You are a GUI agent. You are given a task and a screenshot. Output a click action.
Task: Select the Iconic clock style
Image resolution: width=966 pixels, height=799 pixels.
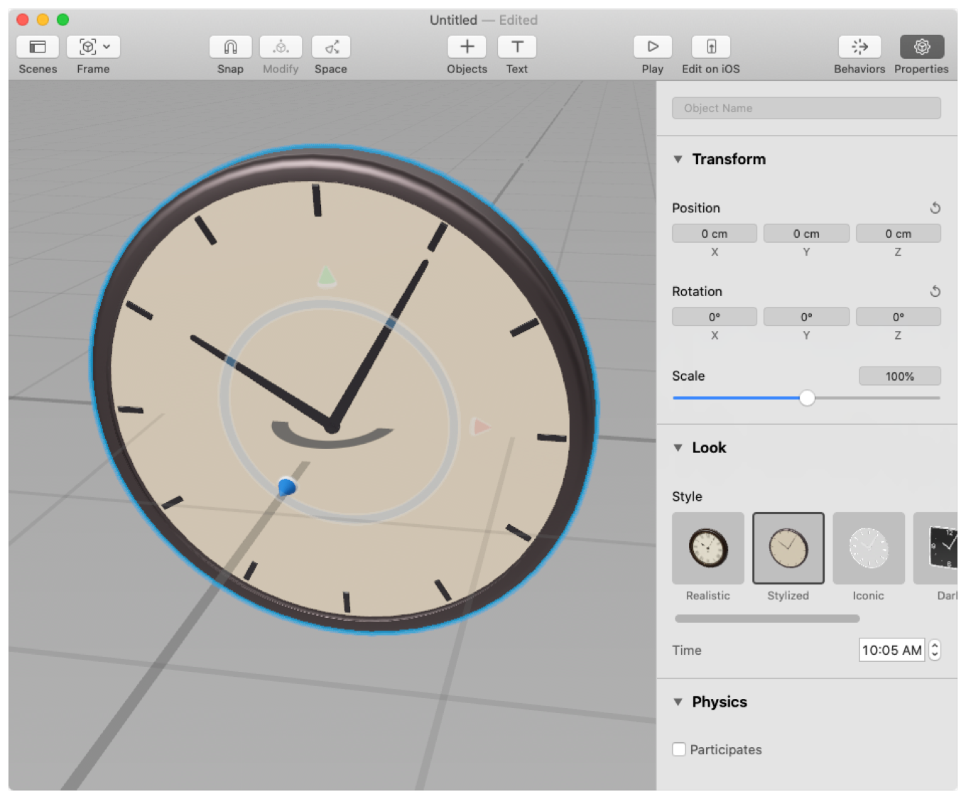868,548
